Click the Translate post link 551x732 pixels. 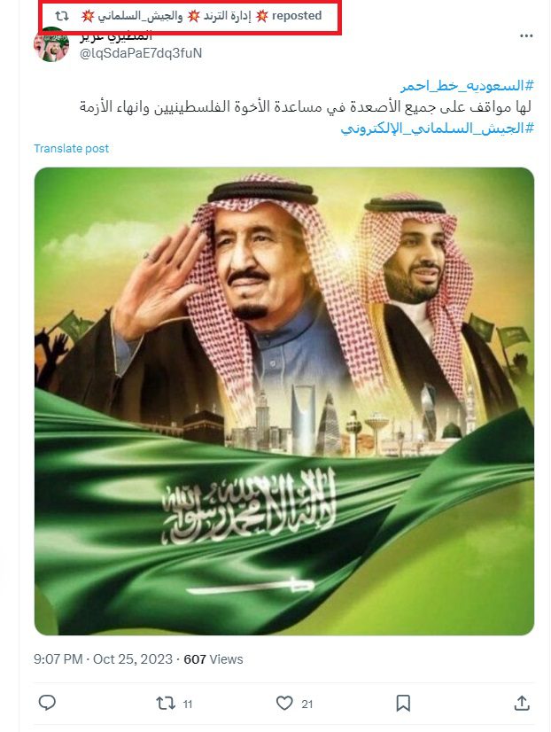[x=71, y=149]
